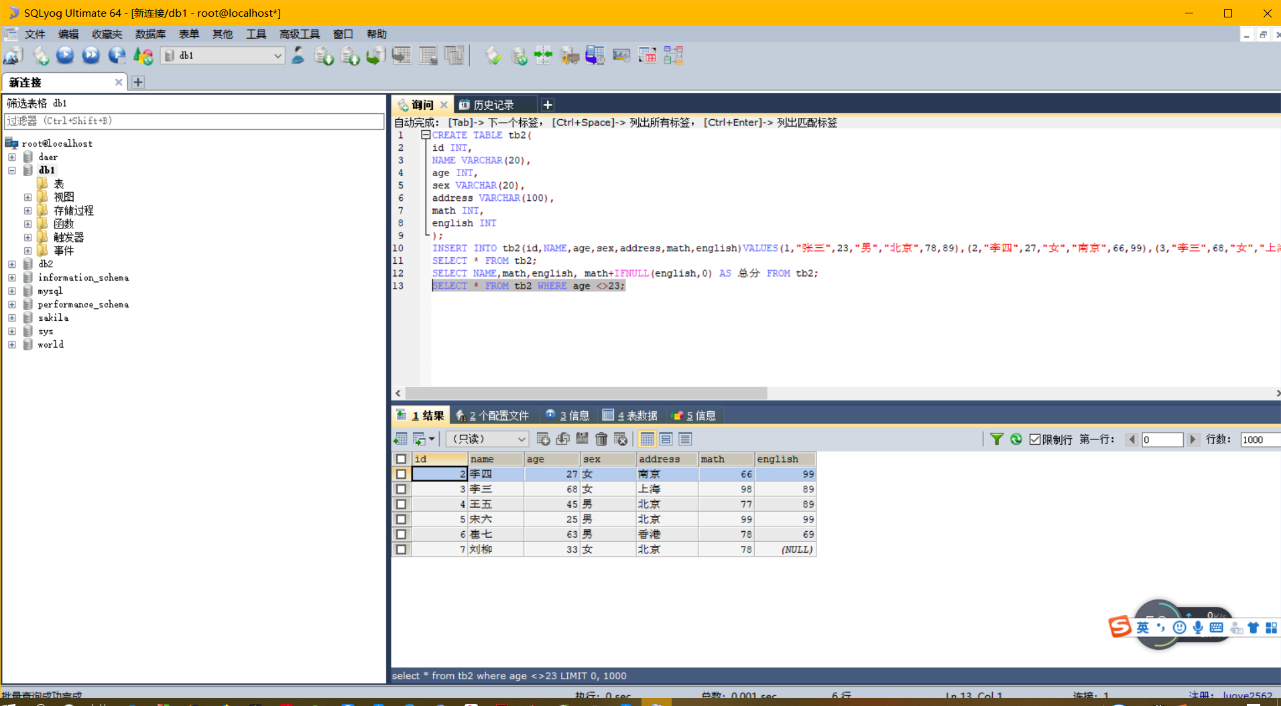Check the row checkbox for 王五
The width and height of the screenshot is (1281, 706).
point(401,504)
